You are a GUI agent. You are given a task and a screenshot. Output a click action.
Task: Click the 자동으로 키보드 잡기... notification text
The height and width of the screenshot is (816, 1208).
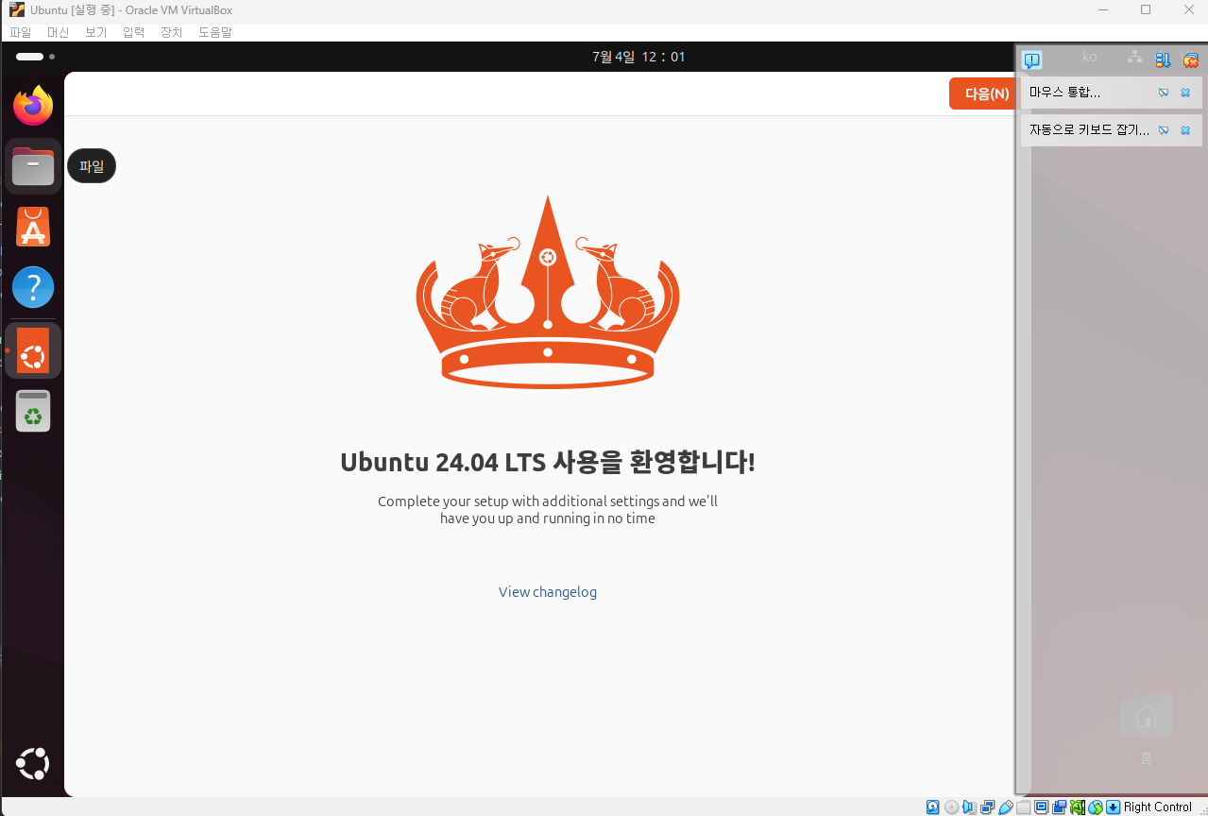[1089, 130]
